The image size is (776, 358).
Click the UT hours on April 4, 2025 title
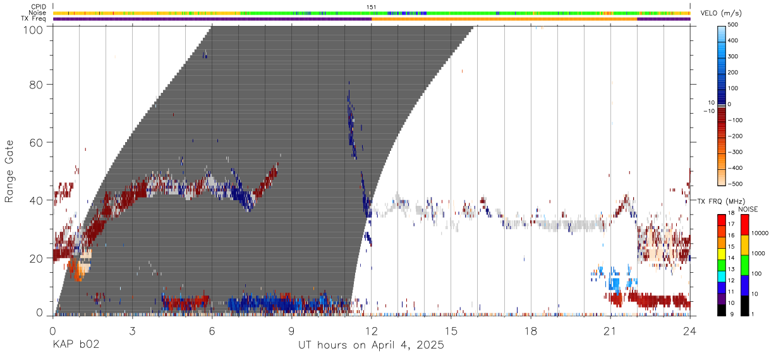371,345
